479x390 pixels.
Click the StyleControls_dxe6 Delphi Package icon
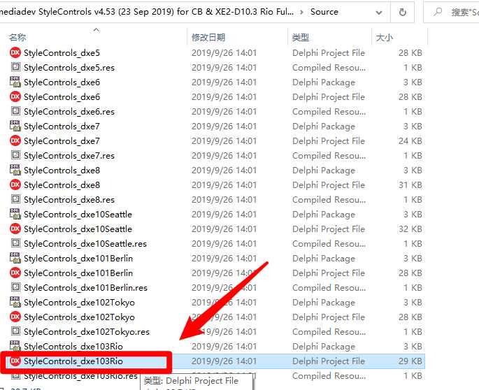pyautogui.click(x=15, y=82)
